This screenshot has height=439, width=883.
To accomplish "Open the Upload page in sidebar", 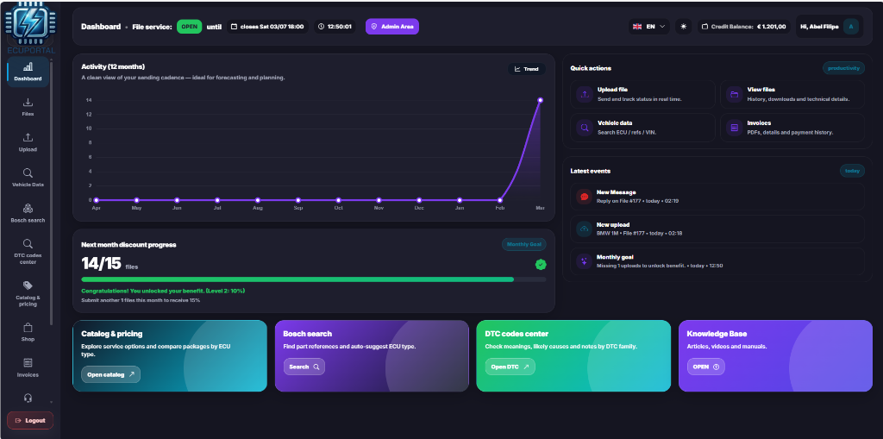I will (x=28, y=142).
